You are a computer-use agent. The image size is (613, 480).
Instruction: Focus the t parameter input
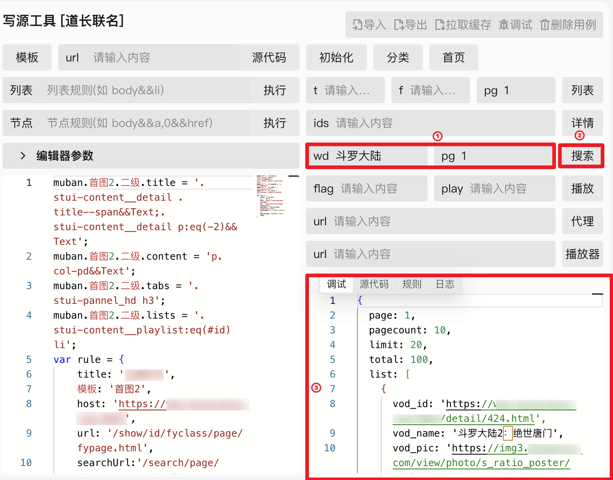345,90
